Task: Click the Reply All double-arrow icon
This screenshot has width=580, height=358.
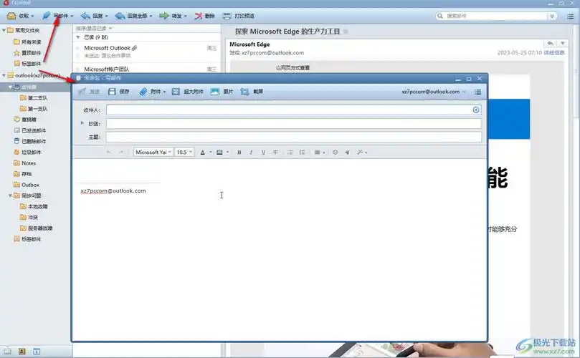Action: (x=120, y=16)
